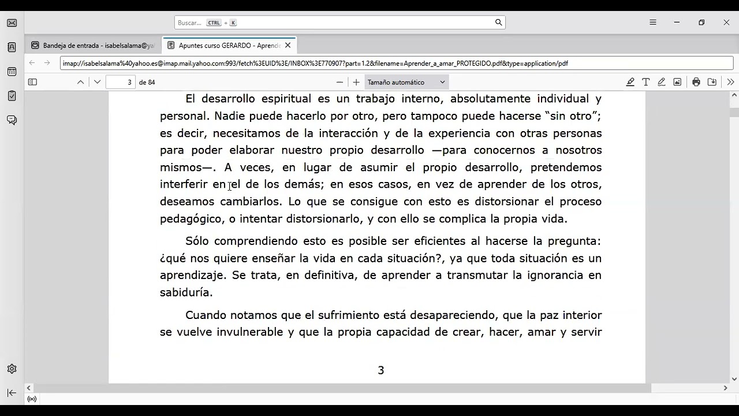Click the imap URL address field

click(x=396, y=63)
